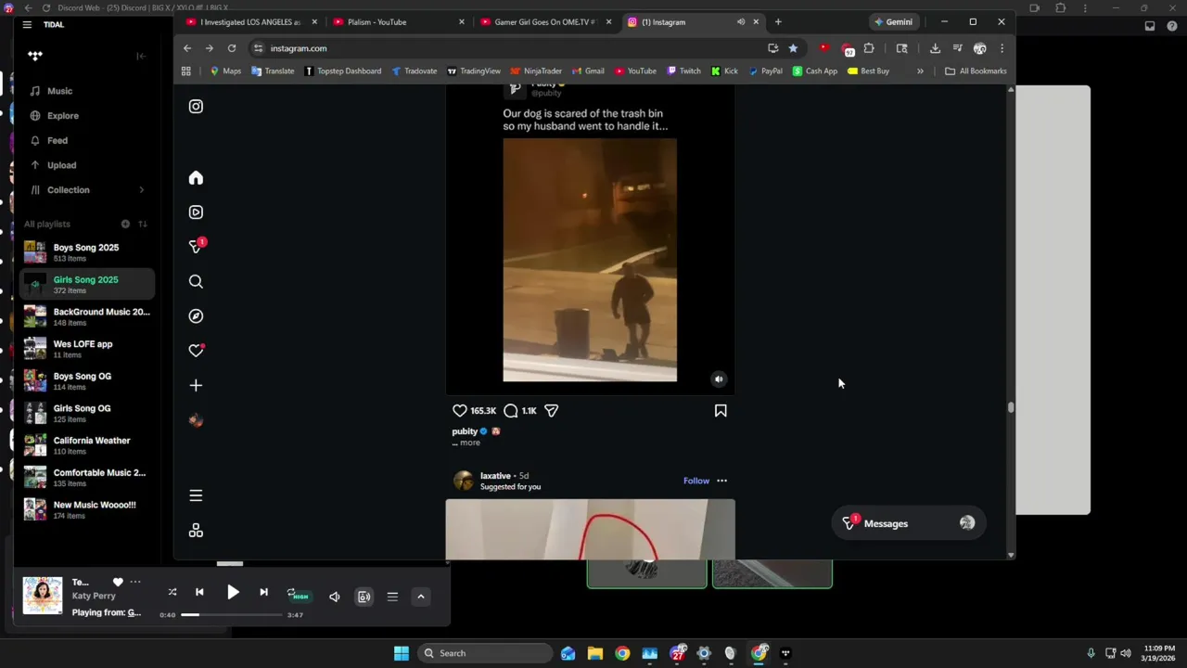Create a new TIDAL playlist
This screenshot has height=668, width=1187.
(x=125, y=224)
